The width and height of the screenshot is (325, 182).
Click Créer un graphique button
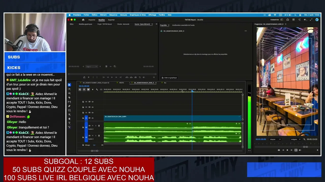[169, 78]
